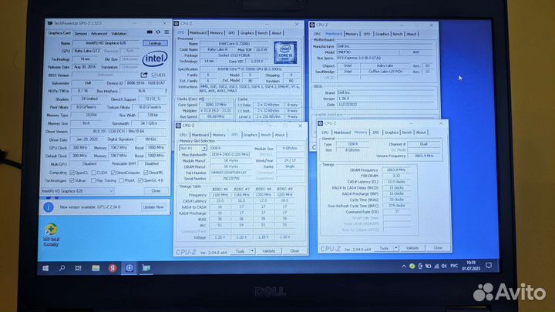Toggle the CUDA checkbox

(94, 173)
